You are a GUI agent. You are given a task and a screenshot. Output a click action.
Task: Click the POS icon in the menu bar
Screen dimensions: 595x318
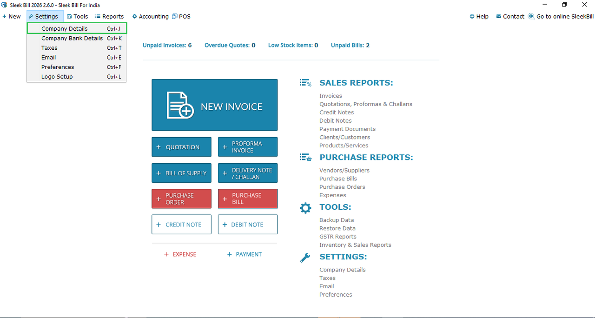[x=175, y=16]
